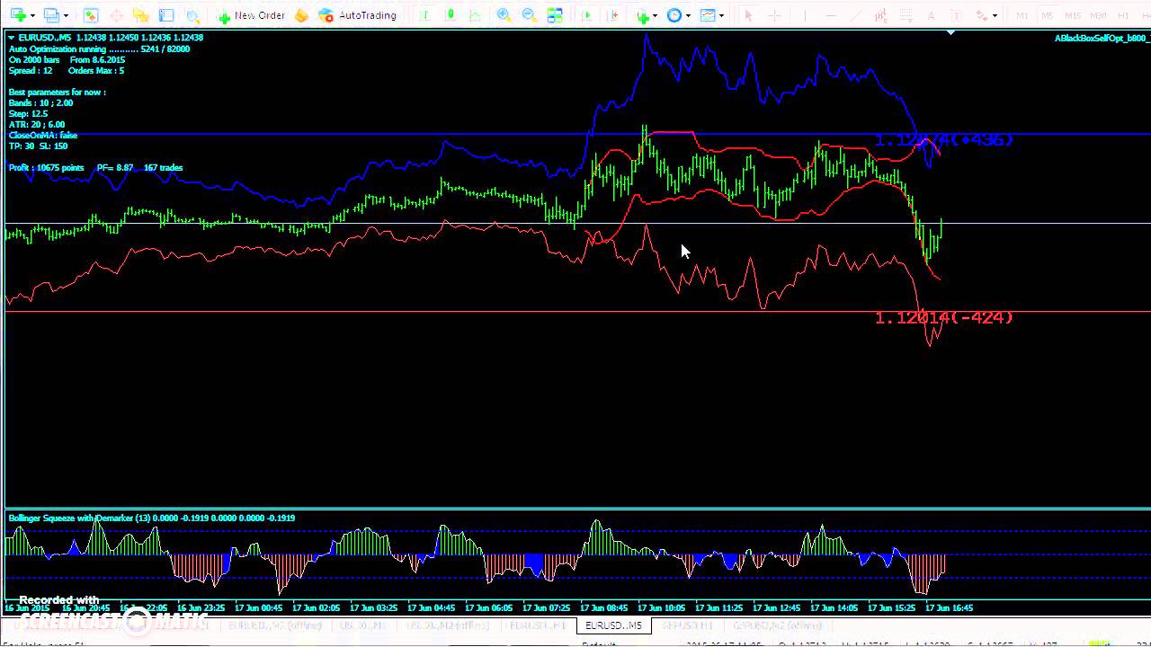1151x647 pixels.
Task: Select the text tool A
Action: tap(931, 15)
